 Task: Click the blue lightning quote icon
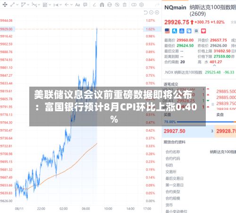(175, 31)
